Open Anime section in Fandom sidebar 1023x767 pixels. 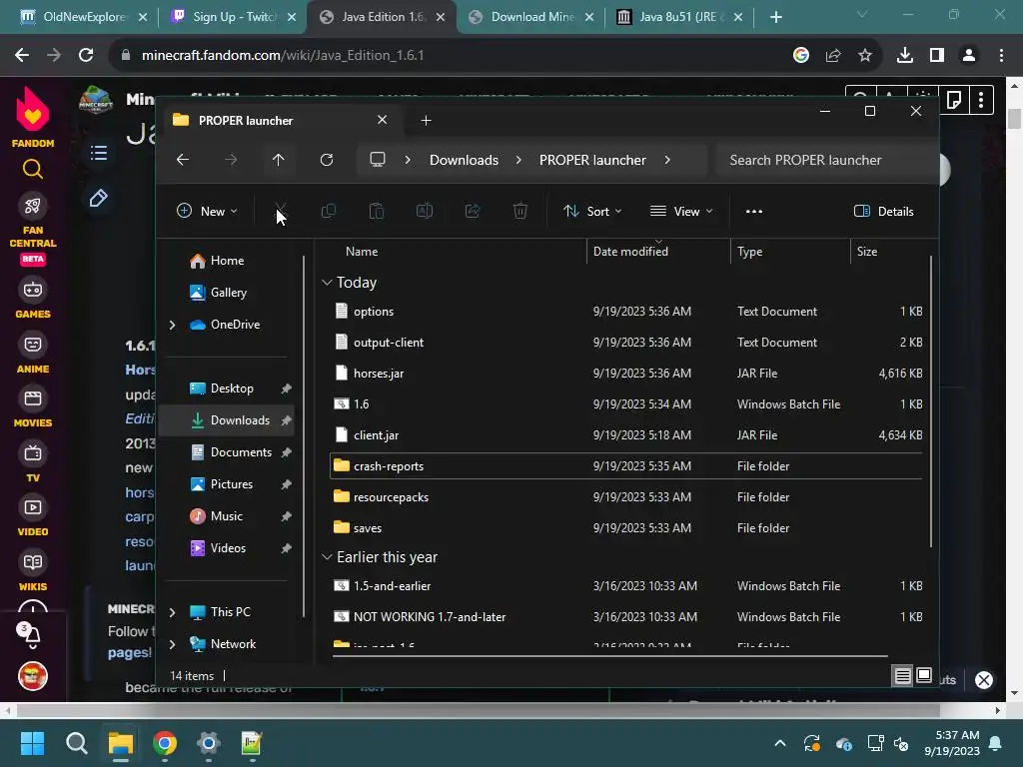(33, 355)
